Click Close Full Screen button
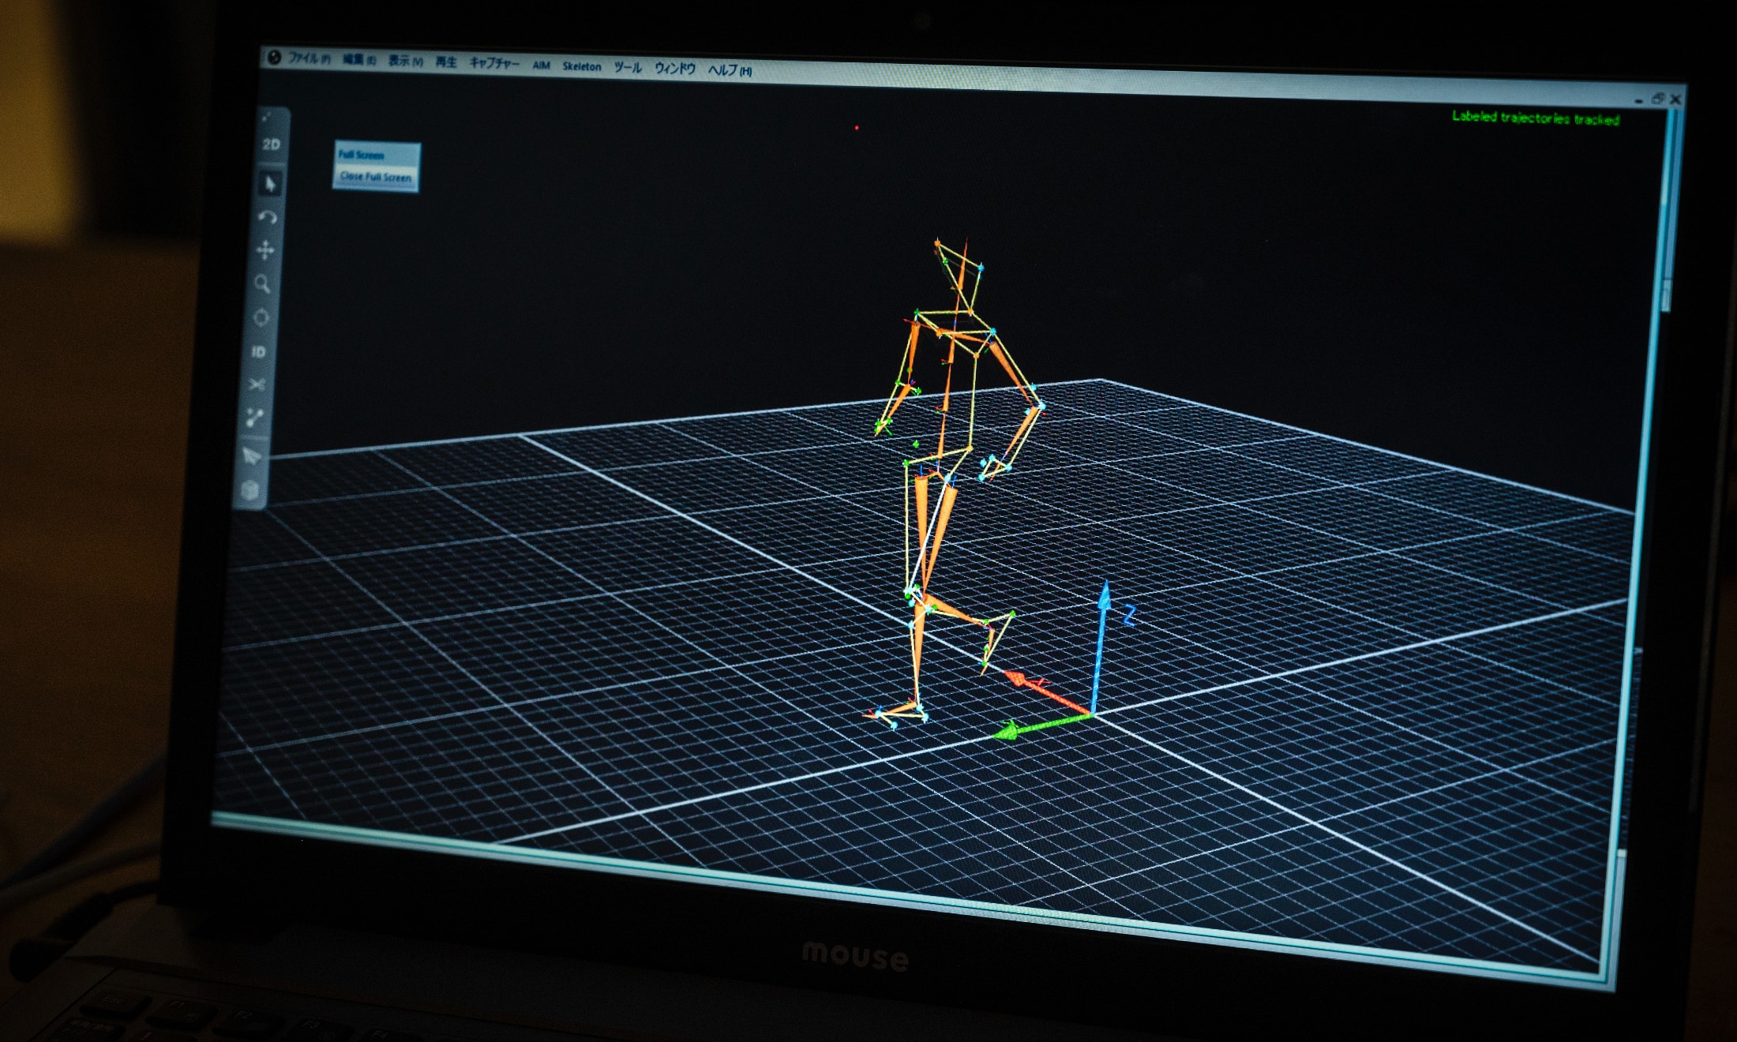 click(376, 177)
